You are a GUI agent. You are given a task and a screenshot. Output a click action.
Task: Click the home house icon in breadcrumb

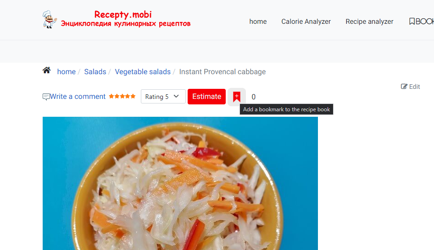click(x=46, y=71)
